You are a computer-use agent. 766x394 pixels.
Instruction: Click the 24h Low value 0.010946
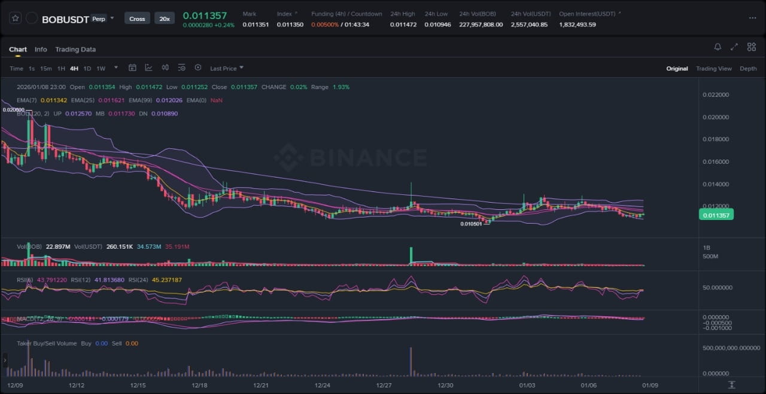pos(437,25)
